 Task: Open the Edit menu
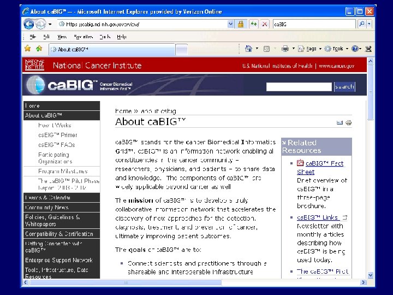coord(46,37)
